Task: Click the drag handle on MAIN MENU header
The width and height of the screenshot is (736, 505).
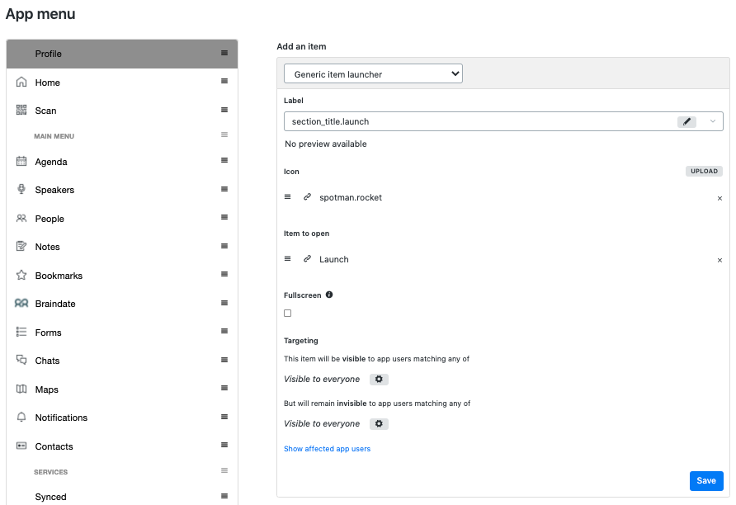Action: (224, 135)
